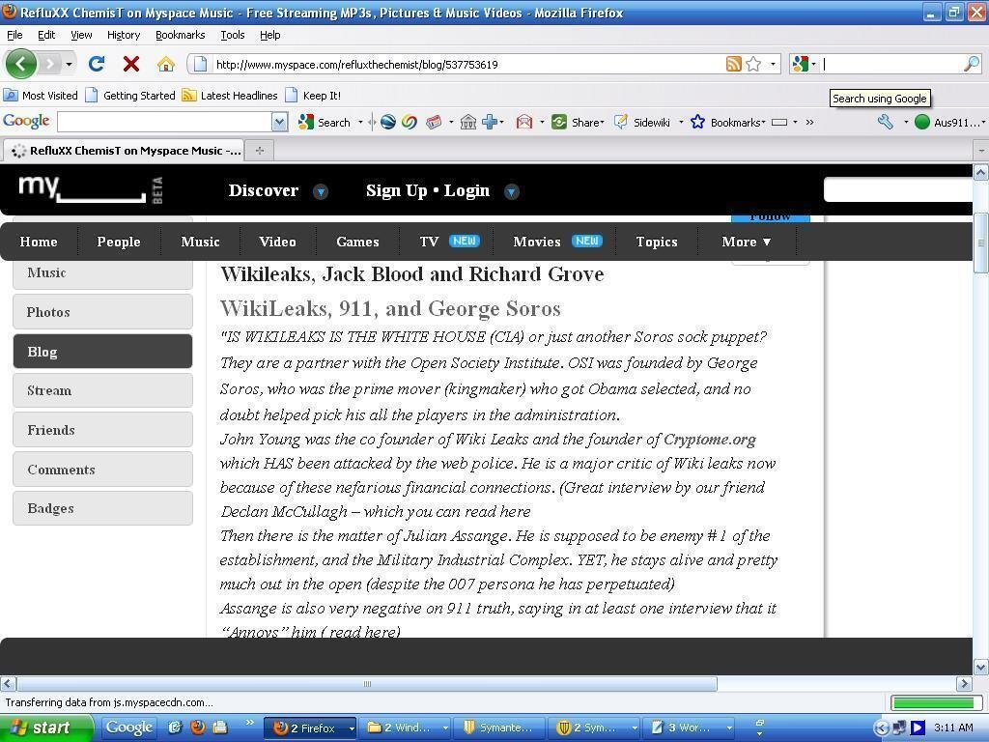Expand the Google toolbar search box dropdown
Image resolution: width=989 pixels, height=742 pixels.
point(279,123)
